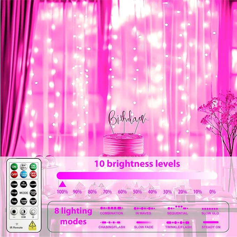Tap the blue CLEAR TIMER button
237x237 pixels.
tap(24, 175)
